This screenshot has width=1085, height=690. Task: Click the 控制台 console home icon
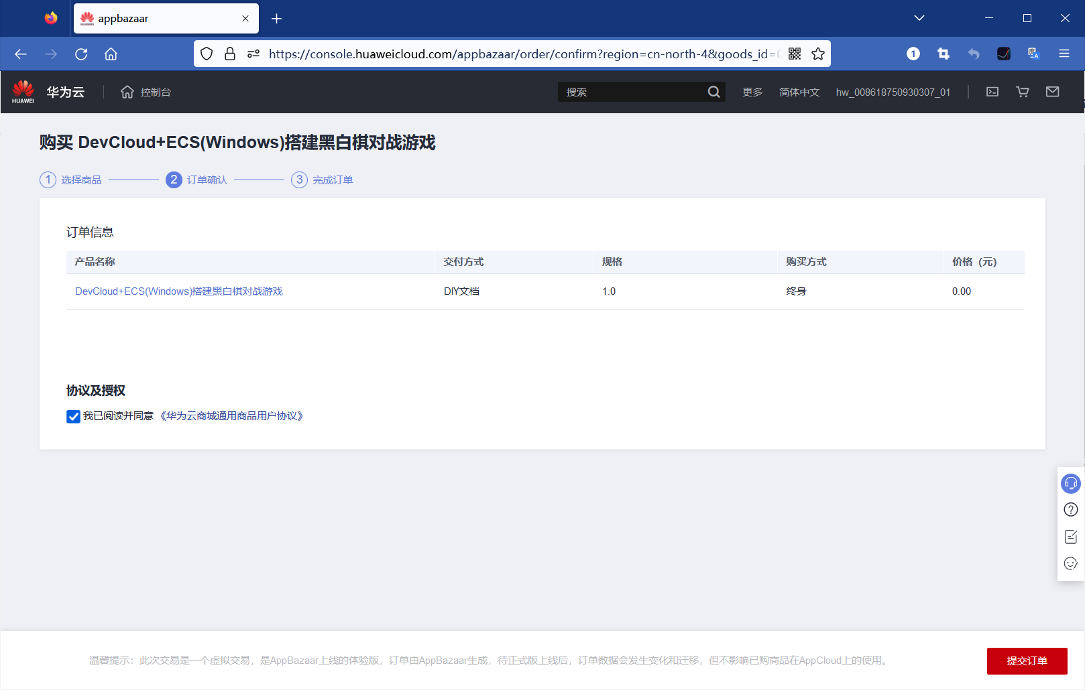[x=127, y=92]
